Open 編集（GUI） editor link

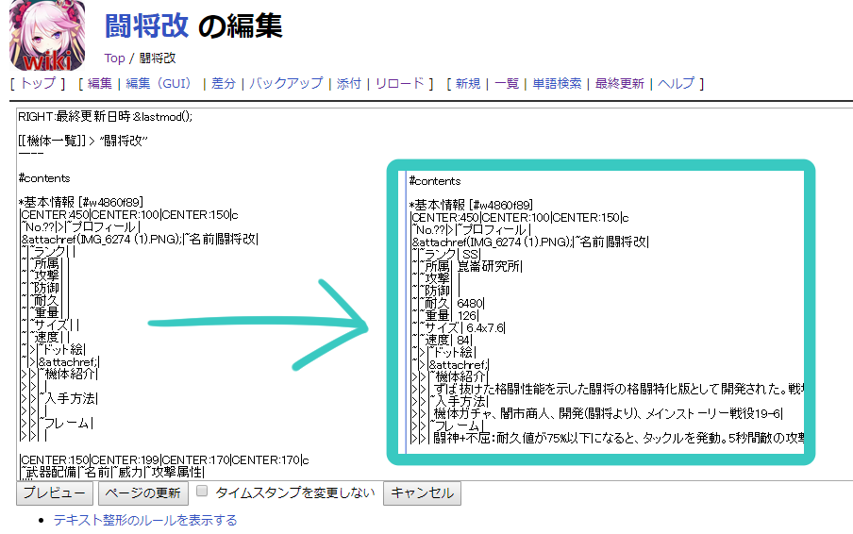(x=160, y=83)
